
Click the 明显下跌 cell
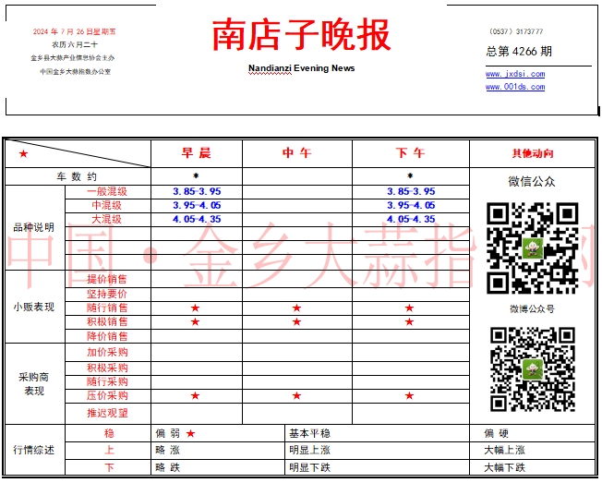[309, 467]
